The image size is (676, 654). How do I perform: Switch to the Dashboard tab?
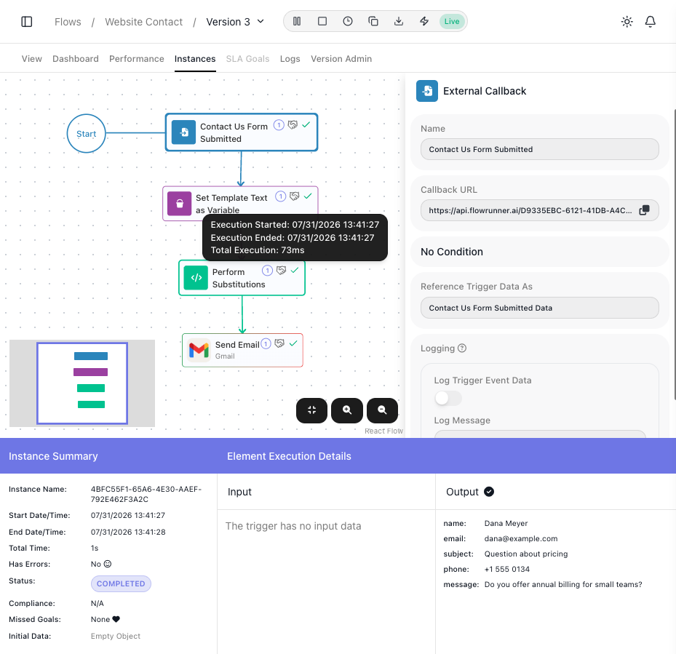click(76, 59)
